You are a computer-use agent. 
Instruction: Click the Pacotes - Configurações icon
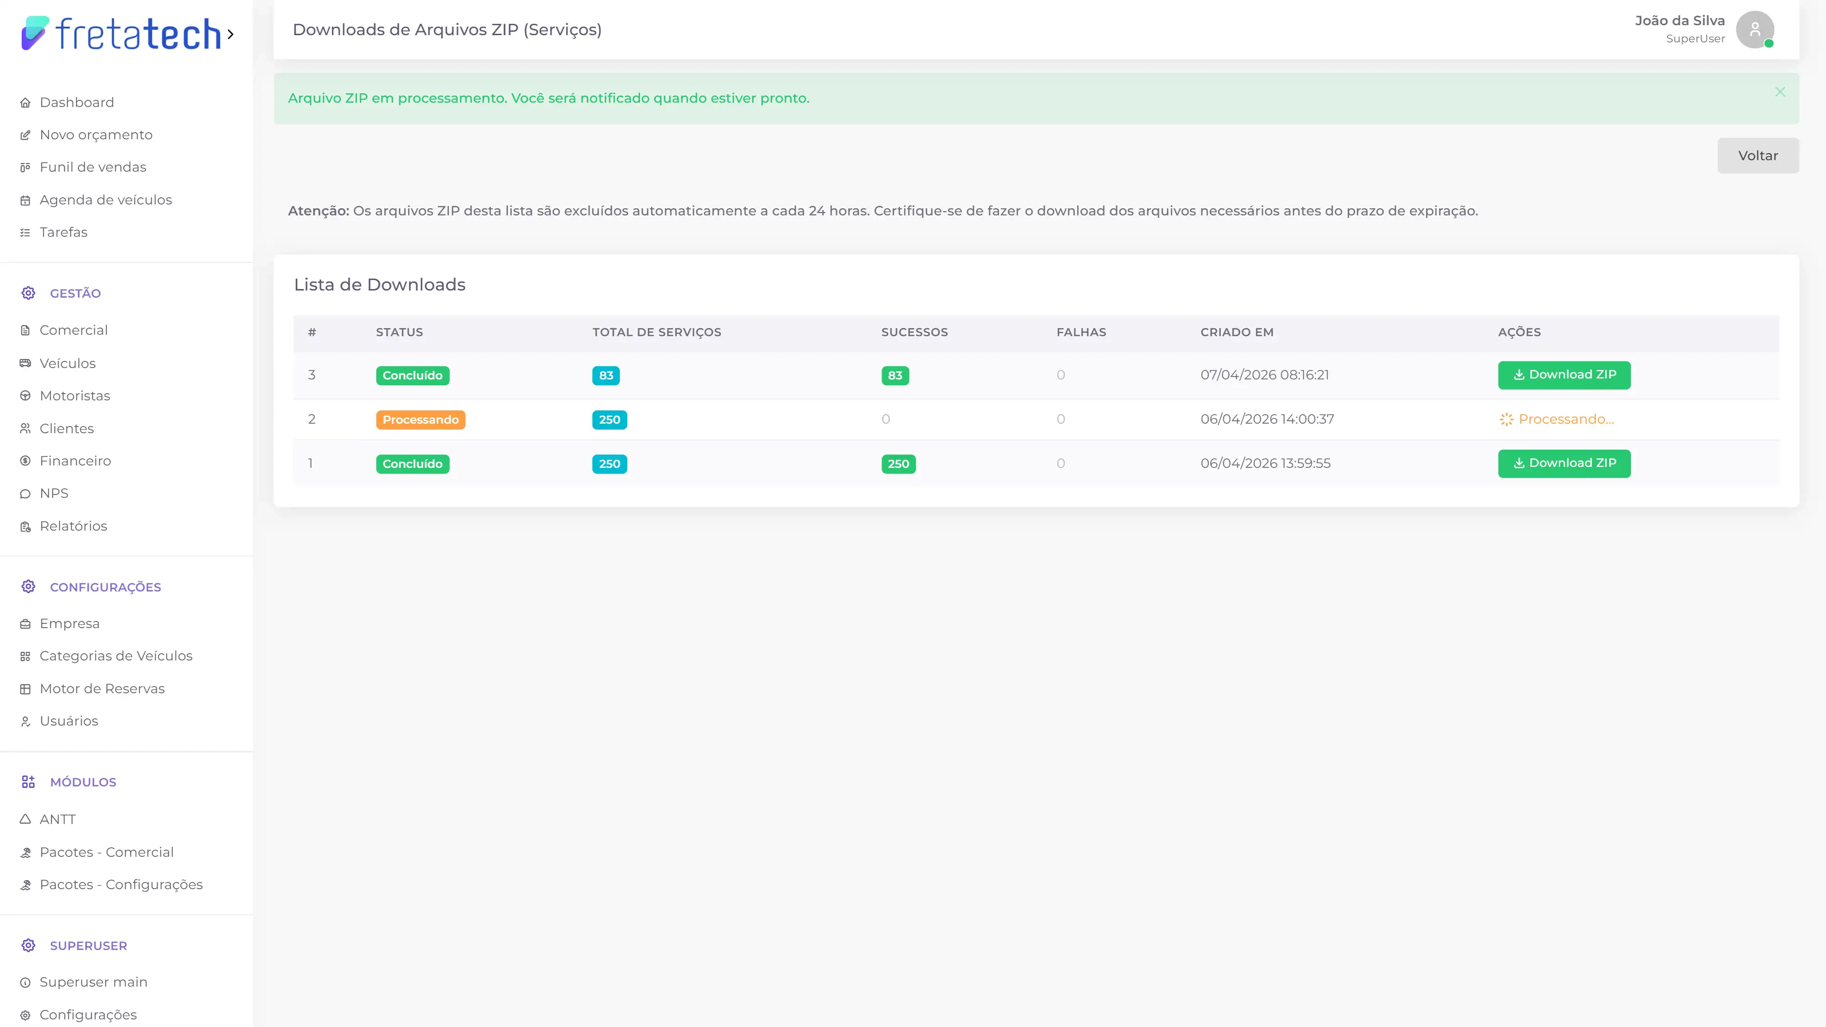(26, 884)
